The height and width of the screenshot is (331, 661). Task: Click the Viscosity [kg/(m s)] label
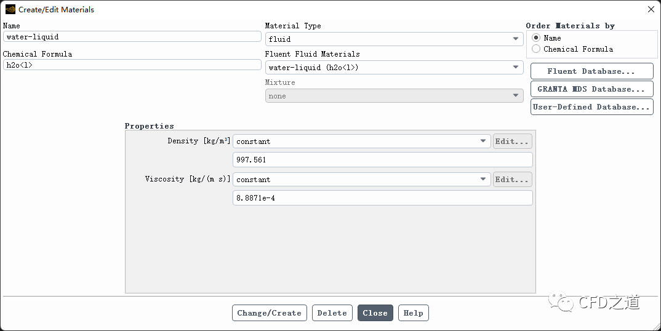[x=188, y=179]
